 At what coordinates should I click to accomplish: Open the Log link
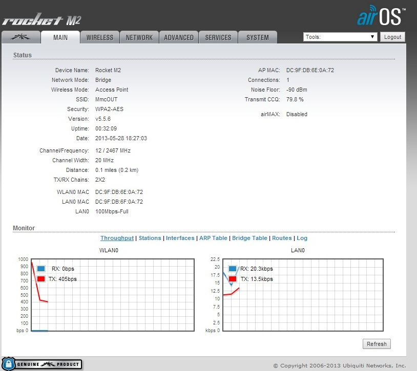pyautogui.click(x=302, y=238)
